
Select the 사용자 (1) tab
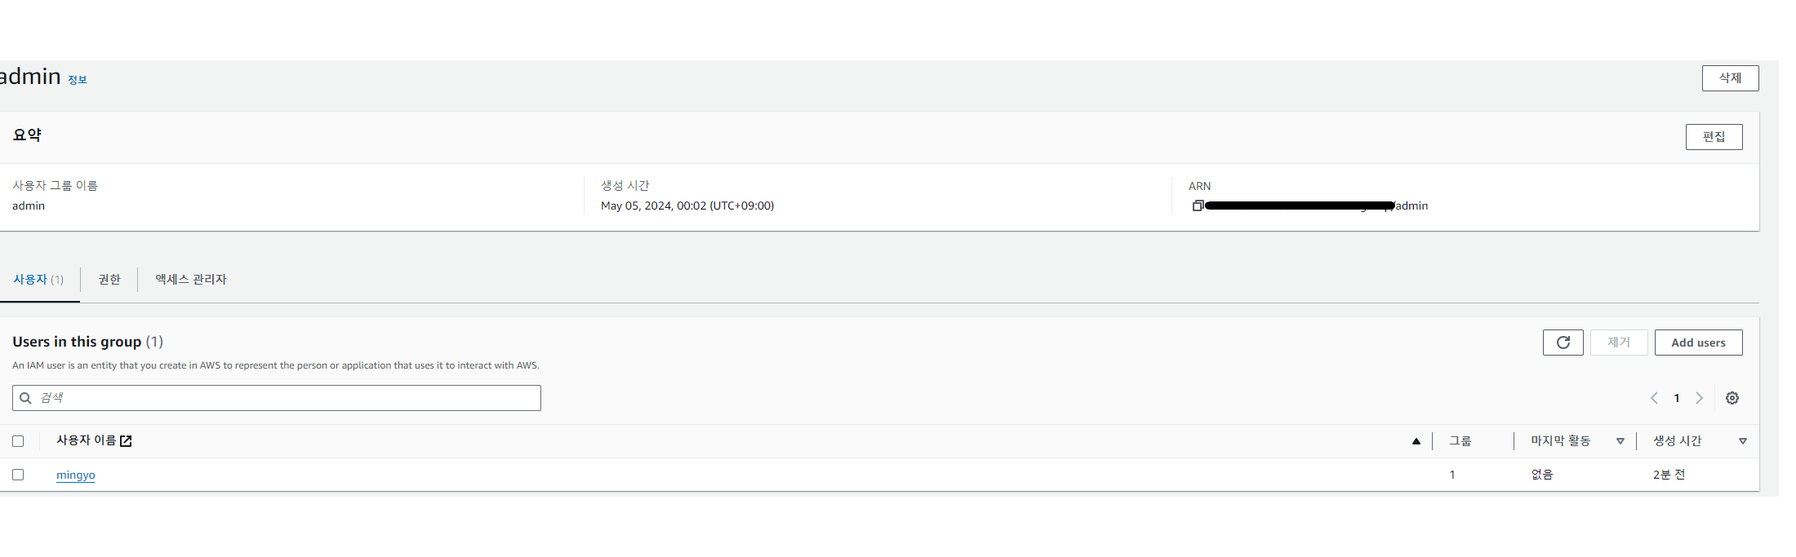(x=38, y=279)
